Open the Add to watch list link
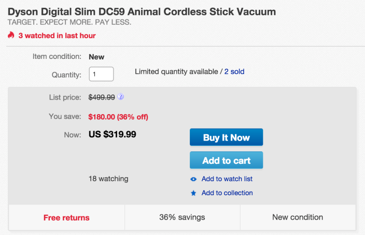Screen dimensions: 365x235 point(227,179)
